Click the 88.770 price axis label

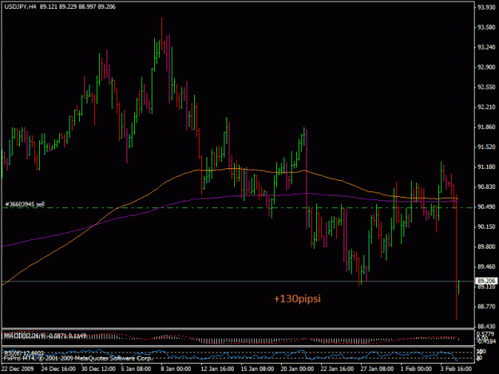(486, 307)
